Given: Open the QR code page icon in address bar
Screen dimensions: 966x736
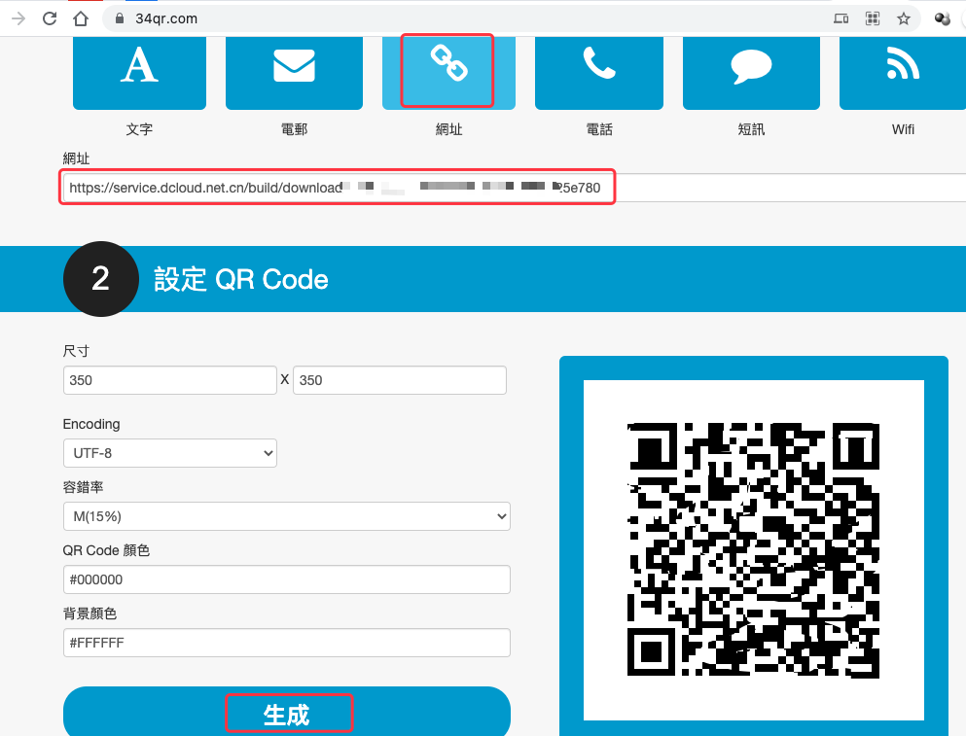Looking at the screenshot, I should tap(873, 18).
